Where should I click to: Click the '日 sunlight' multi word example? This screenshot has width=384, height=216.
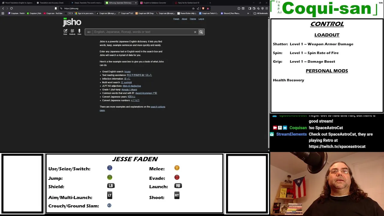click(126, 82)
